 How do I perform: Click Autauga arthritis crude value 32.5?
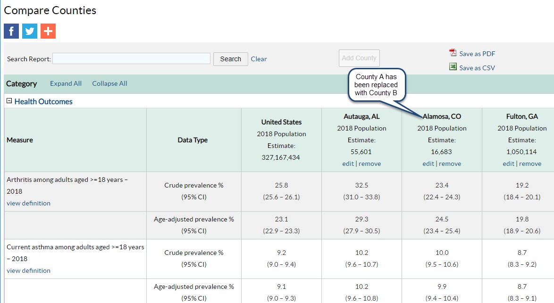(x=361, y=185)
